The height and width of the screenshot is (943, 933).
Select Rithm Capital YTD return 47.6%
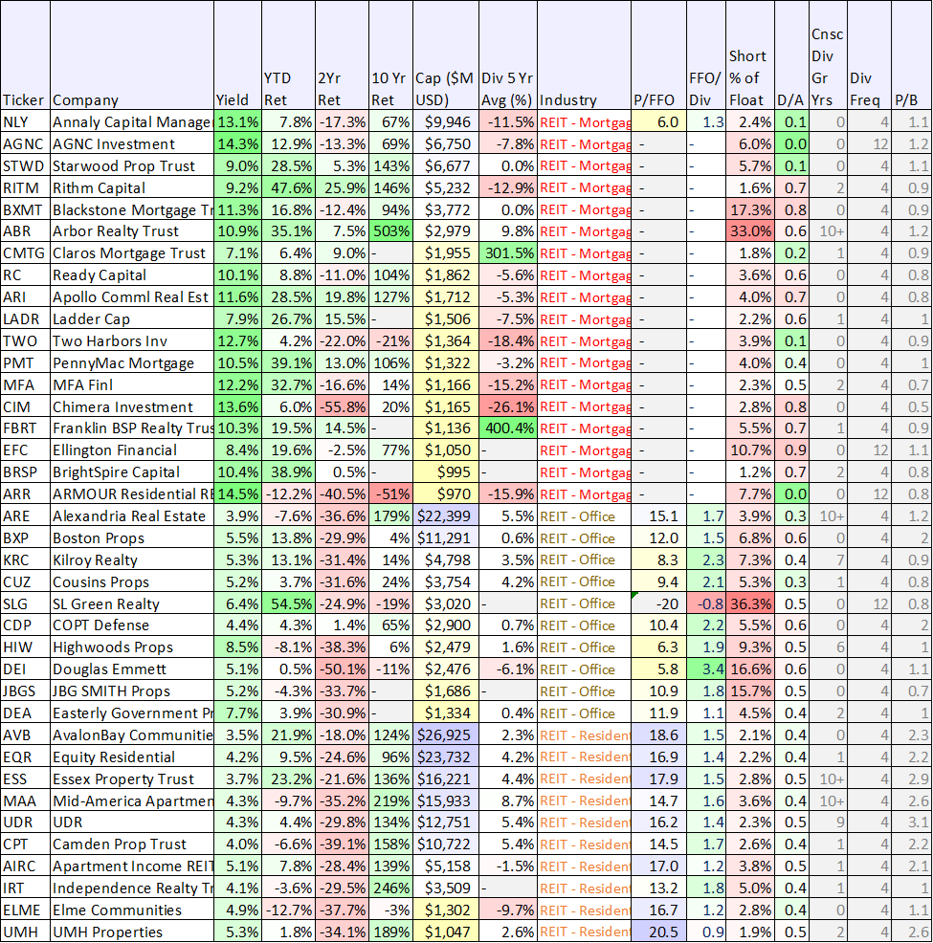288,187
